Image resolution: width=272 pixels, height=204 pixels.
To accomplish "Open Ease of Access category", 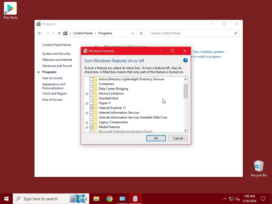I will pyautogui.click(x=52, y=100).
